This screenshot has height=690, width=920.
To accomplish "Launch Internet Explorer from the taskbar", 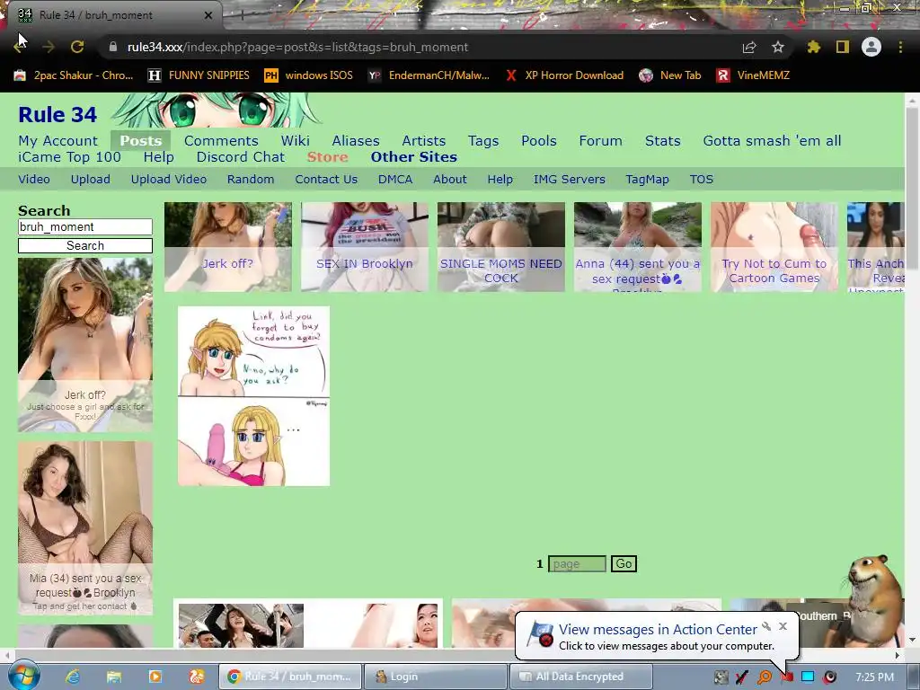I will click(73, 677).
